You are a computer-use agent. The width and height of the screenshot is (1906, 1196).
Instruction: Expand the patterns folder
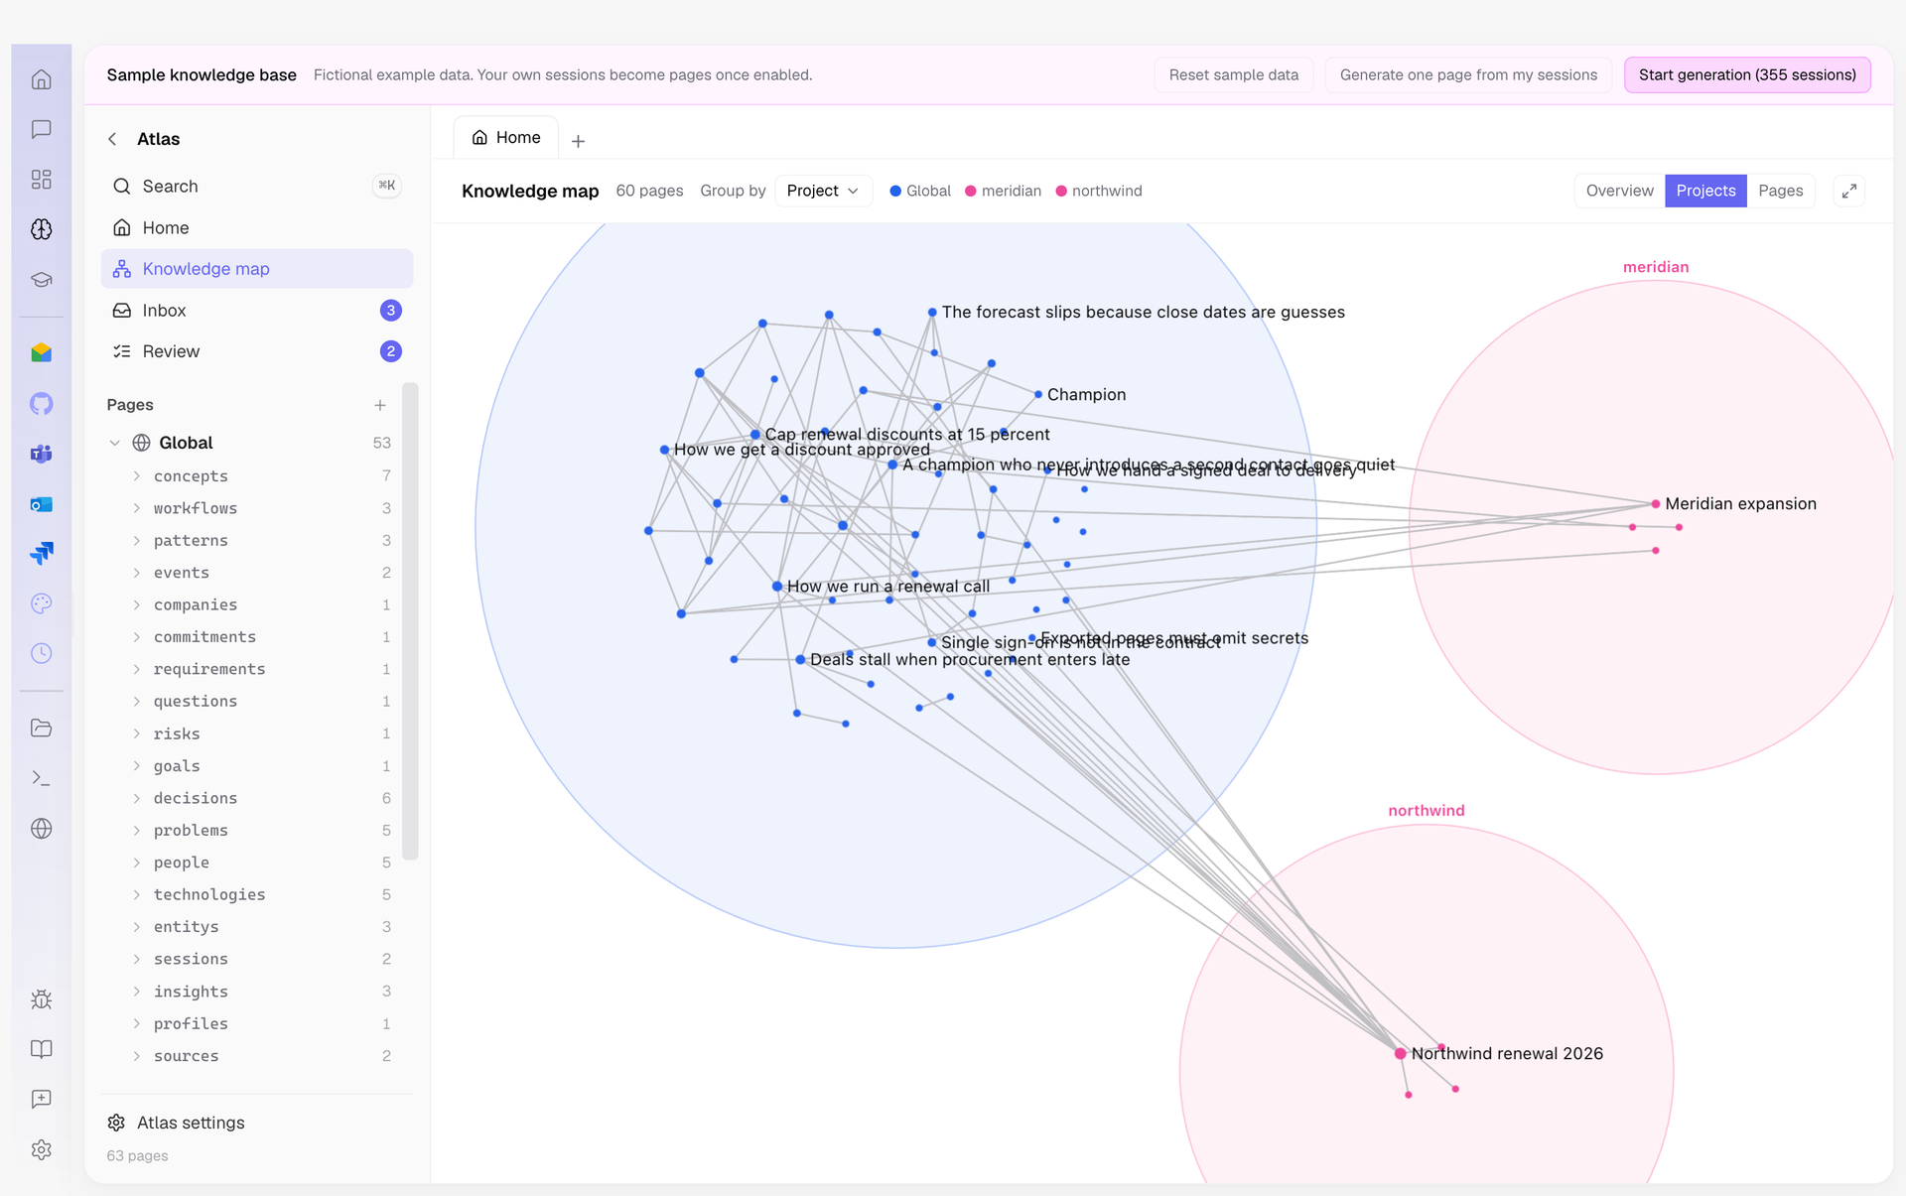coord(136,541)
